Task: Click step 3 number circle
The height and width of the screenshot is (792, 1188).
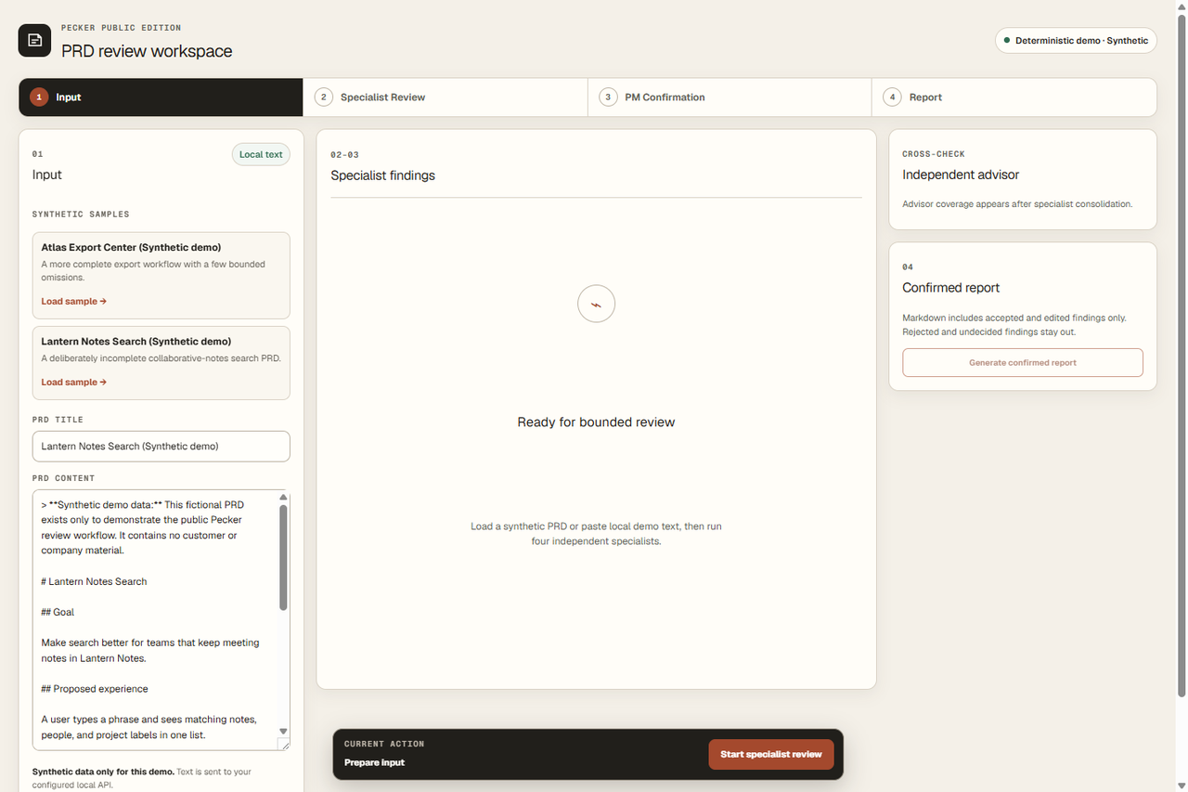Action: (x=608, y=97)
